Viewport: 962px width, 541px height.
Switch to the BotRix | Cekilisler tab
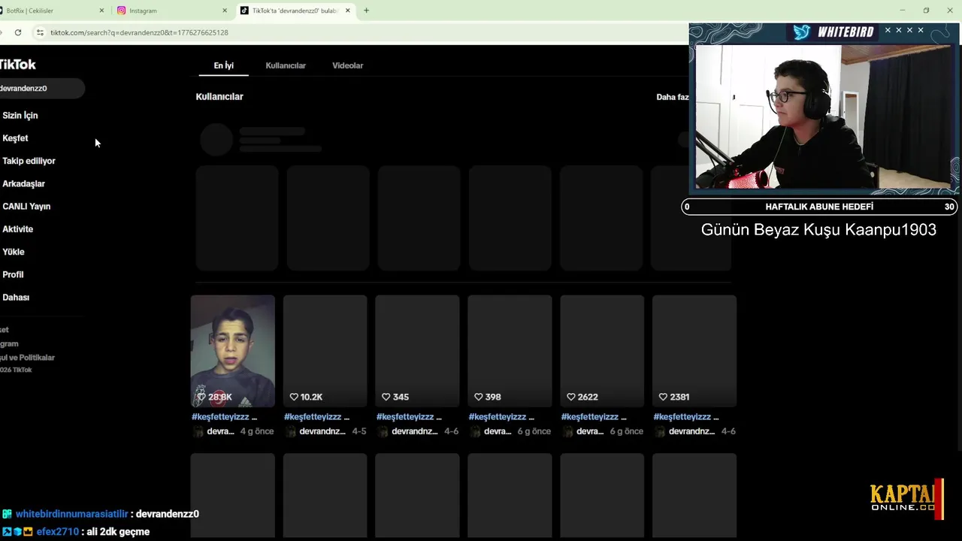[53, 11]
